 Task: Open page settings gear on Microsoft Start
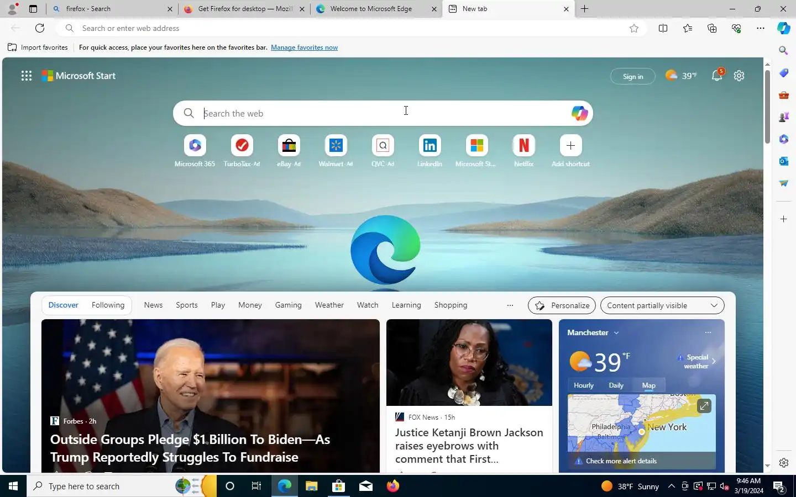[x=739, y=76]
